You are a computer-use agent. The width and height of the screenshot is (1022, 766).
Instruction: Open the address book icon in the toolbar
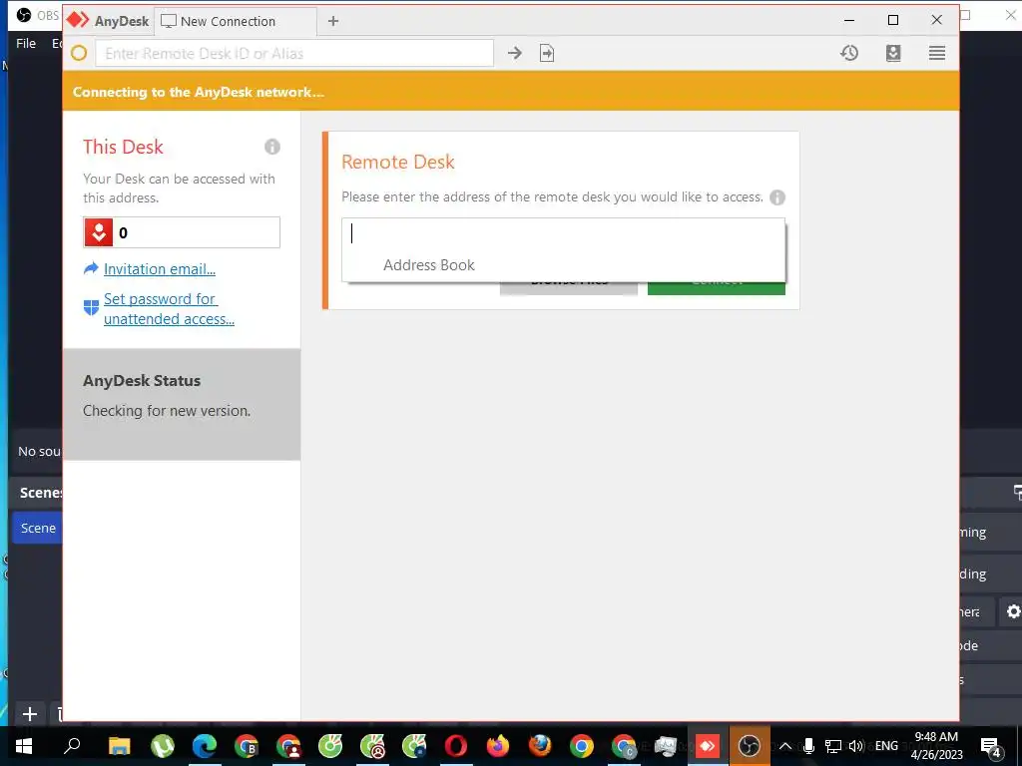[893, 53]
